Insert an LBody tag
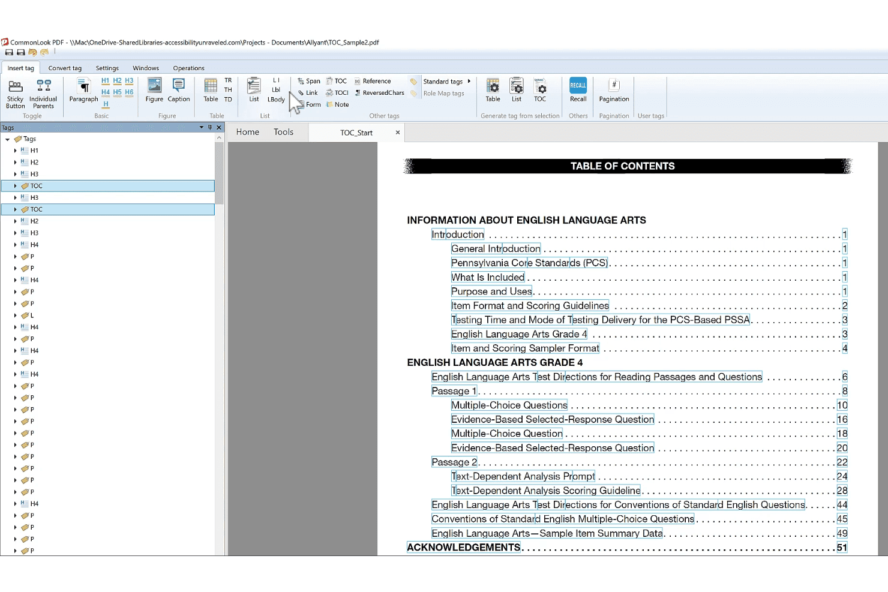 tap(276, 100)
